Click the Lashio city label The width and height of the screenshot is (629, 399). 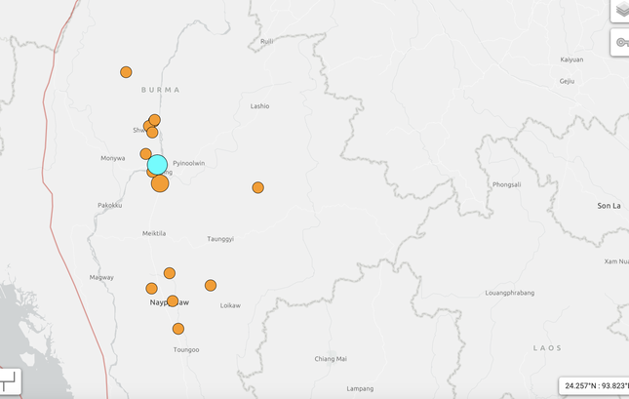(259, 105)
